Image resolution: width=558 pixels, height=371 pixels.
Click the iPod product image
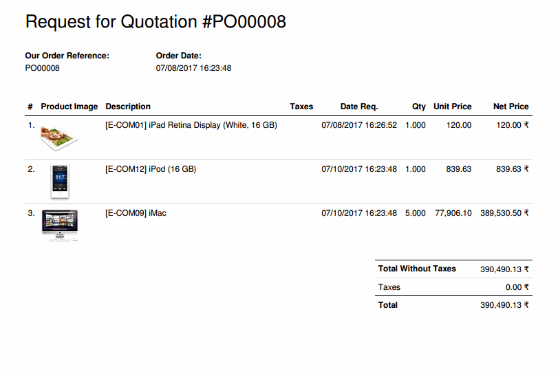(x=60, y=181)
